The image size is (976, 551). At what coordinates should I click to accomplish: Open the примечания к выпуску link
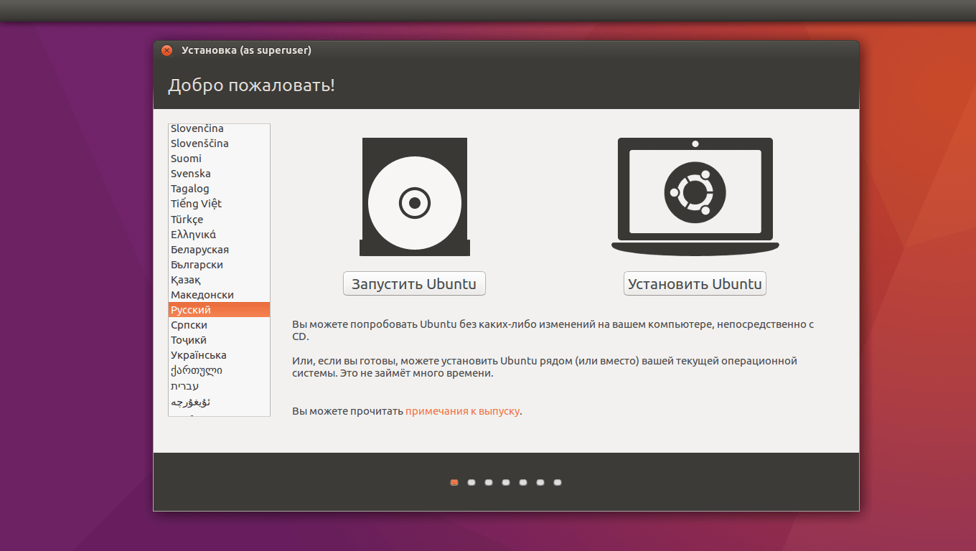[x=462, y=411]
